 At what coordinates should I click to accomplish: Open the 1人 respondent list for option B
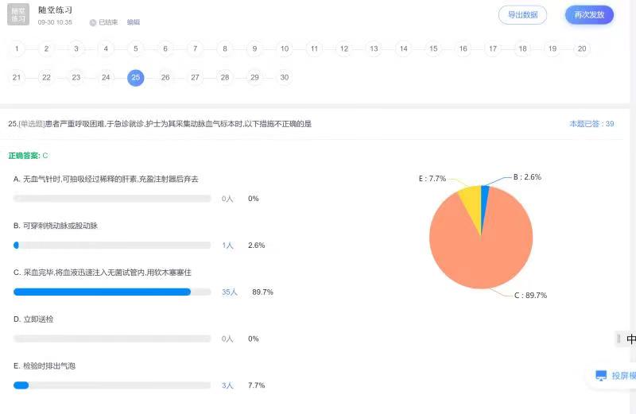pyautogui.click(x=227, y=246)
